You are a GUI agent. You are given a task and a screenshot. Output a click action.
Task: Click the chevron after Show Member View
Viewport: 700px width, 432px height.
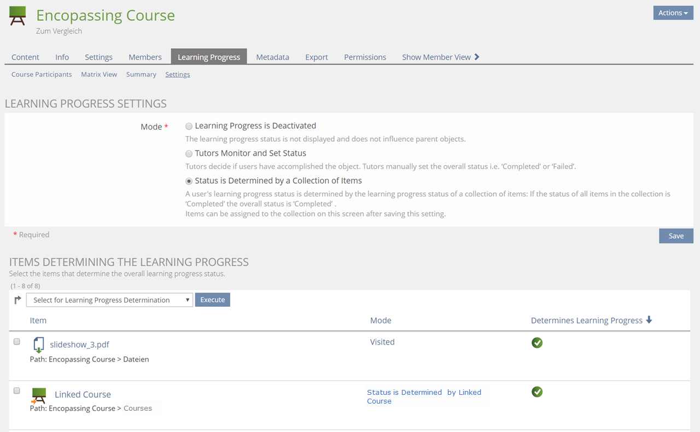tap(477, 57)
